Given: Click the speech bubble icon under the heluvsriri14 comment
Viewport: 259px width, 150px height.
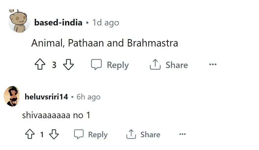Looking at the screenshot, I should (x=79, y=135).
